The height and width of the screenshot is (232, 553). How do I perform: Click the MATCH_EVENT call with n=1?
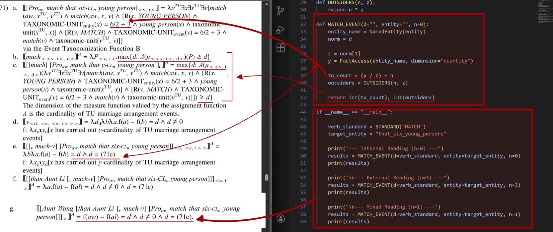(424, 214)
